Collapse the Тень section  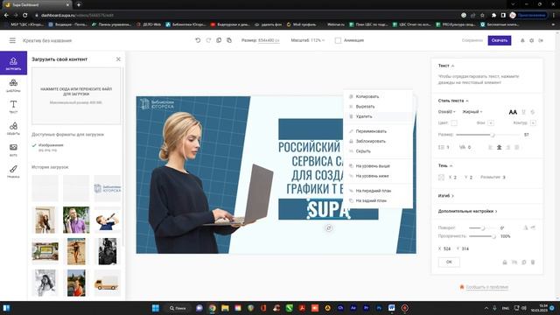click(x=445, y=165)
